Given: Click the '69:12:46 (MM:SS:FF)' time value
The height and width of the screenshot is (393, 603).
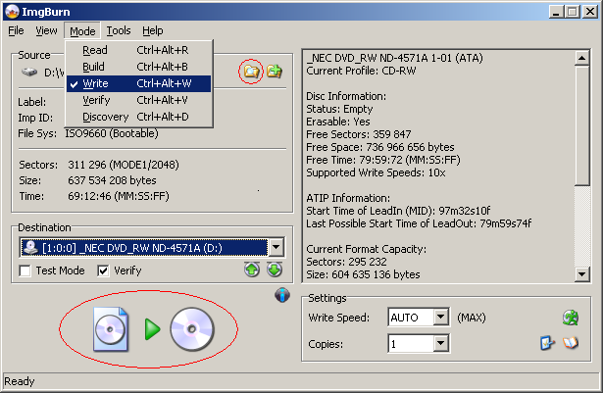Looking at the screenshot, I should click(x=119, y=196).
